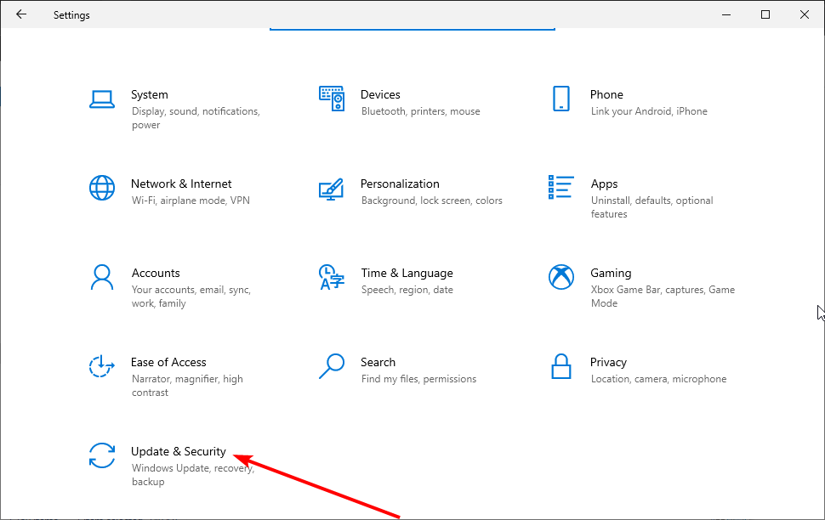Select the Accounts person icon

[102, 277]
